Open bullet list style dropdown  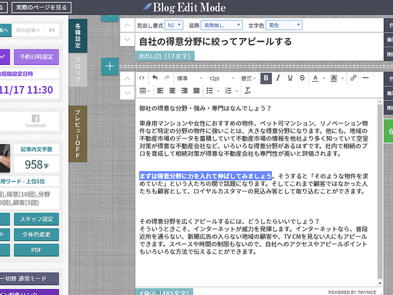point(218,91)
